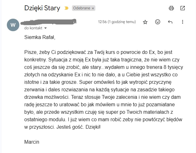The height and width of the screenshot is (153, 196).
Task: Open message in a new window
Action: (183, 8)
